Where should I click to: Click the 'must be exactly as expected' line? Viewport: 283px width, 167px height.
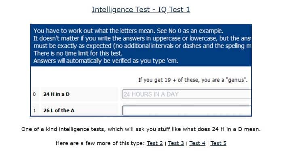142,46
